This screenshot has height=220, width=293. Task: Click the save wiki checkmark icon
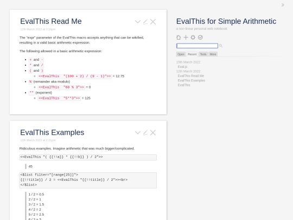pos(200,37)
